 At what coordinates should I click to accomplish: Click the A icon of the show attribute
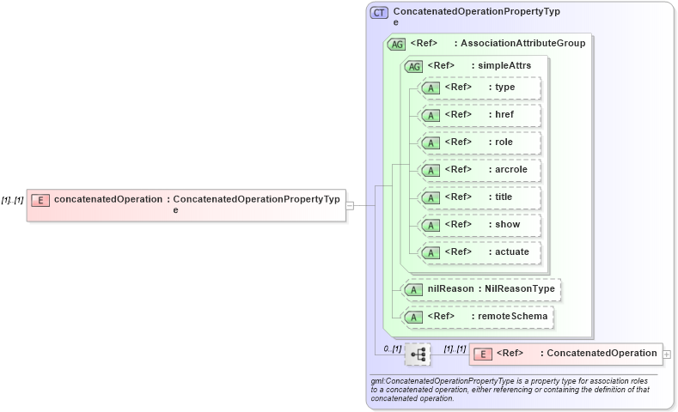point(431,226)
